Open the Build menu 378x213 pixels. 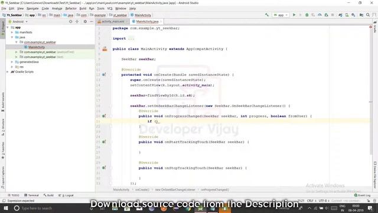pos(83,8)
